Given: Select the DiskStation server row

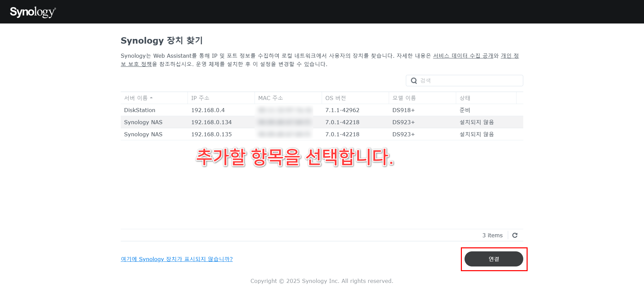Looking at the screenshot, I should (x=322, y=110).
